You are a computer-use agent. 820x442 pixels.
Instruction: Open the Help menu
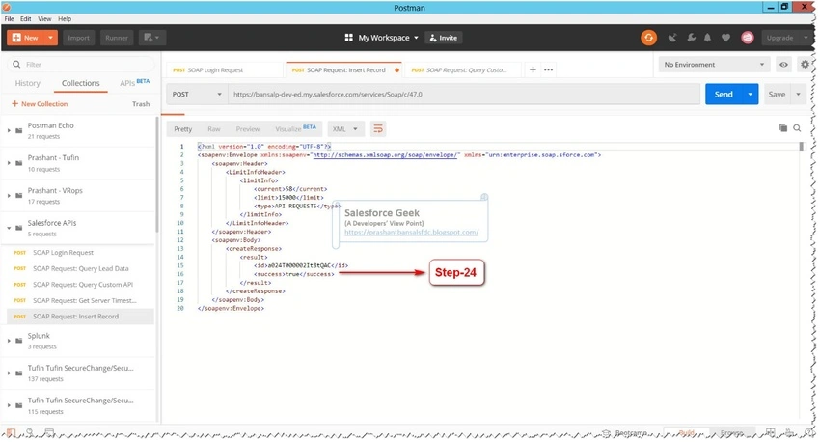click(65, 19)
